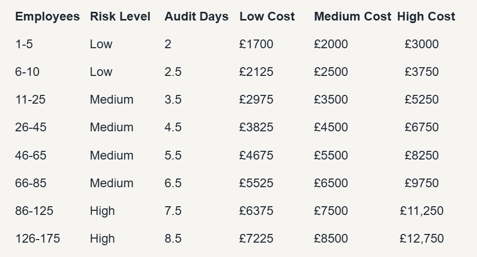
Task: Select the Risk Level column header
Action: [120, 16]
